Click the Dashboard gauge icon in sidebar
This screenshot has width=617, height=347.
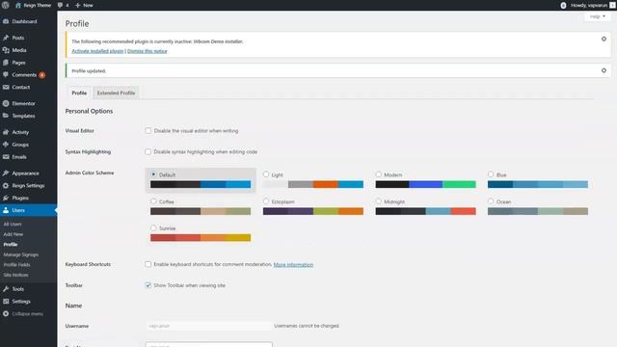click(6, 21)
